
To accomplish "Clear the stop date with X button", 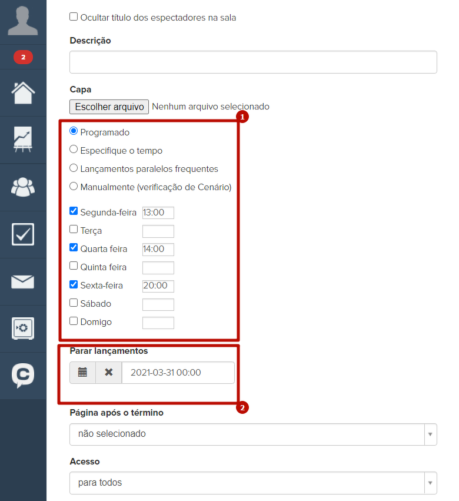I will (109, 373).
